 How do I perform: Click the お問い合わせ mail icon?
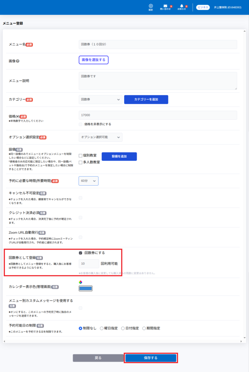[165, 7]
